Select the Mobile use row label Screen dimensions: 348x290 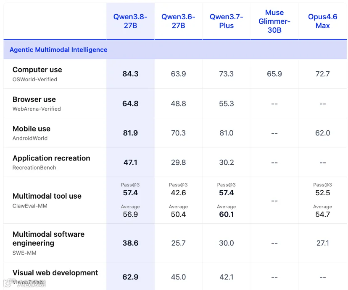click(x=32, y=129)
